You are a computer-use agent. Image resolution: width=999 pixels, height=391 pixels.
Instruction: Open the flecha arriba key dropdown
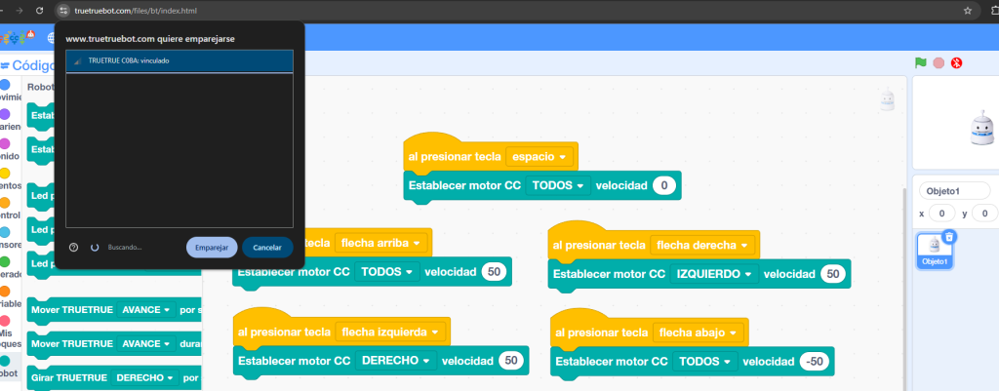tap(380, 243)
